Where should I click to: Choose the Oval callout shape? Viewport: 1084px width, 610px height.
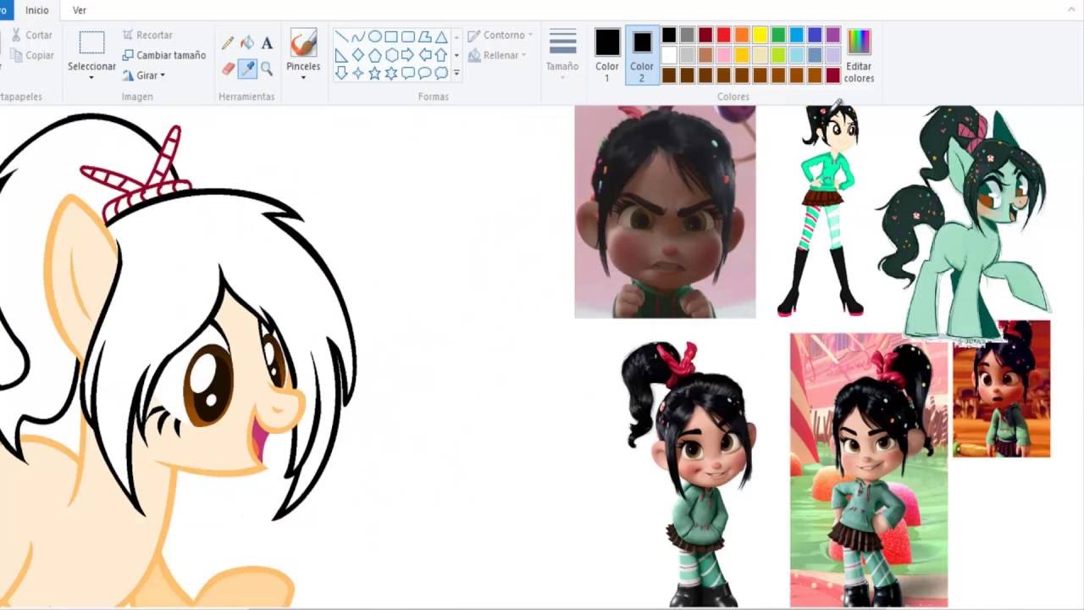[424, 73]
